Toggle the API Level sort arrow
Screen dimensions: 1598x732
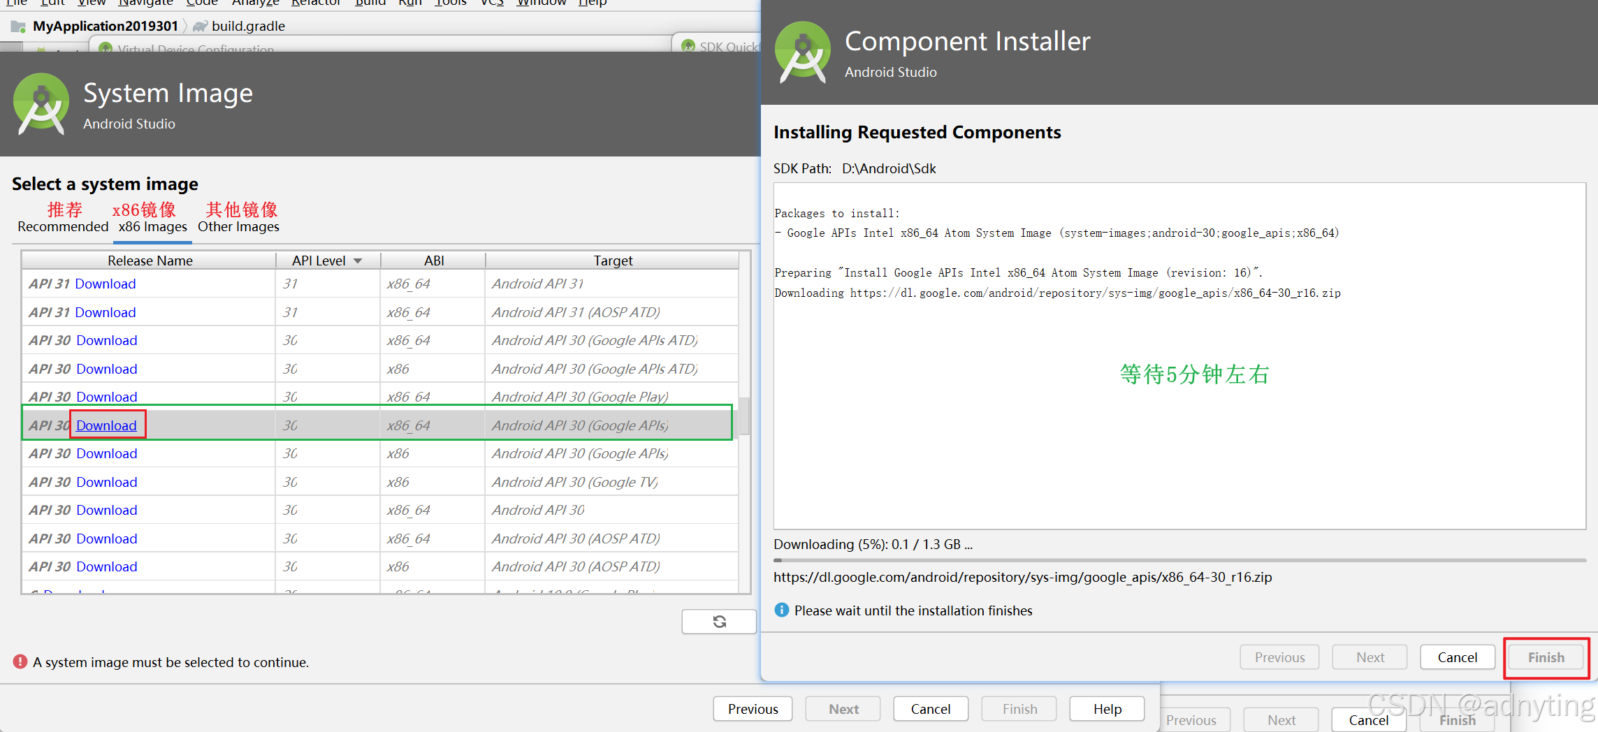pyautogui.click(x=358, y=261)
